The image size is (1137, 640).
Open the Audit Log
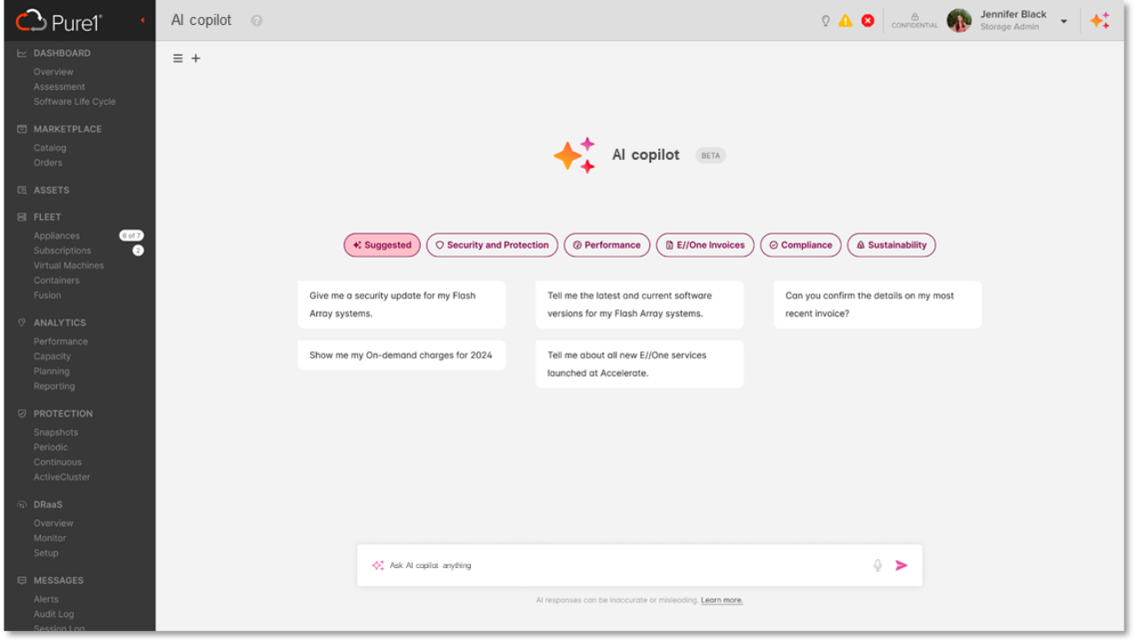tap(54, 614)
